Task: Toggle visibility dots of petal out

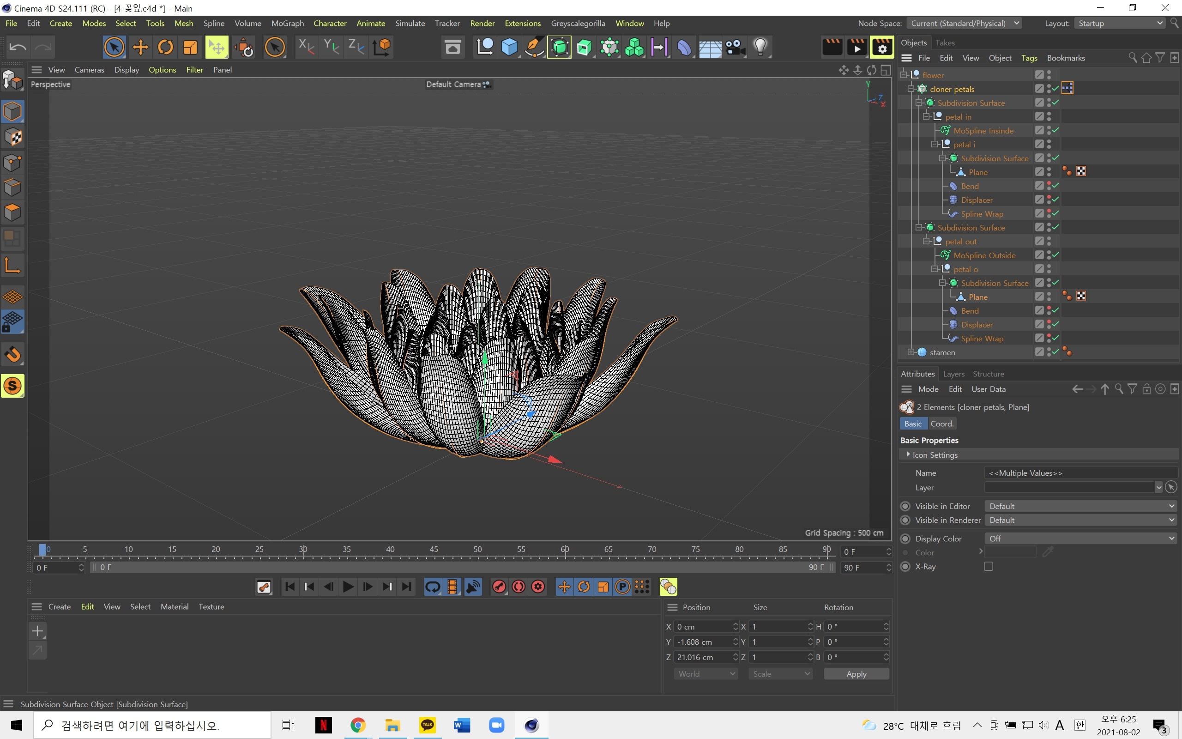Action: tap(1049, 241)
